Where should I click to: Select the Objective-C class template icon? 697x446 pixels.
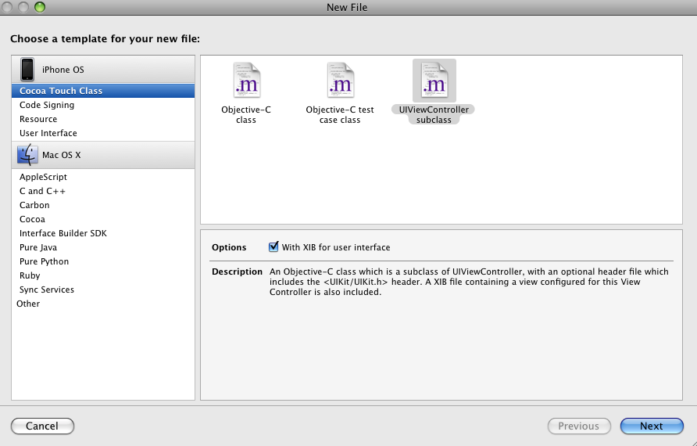[x=247, y=81]
